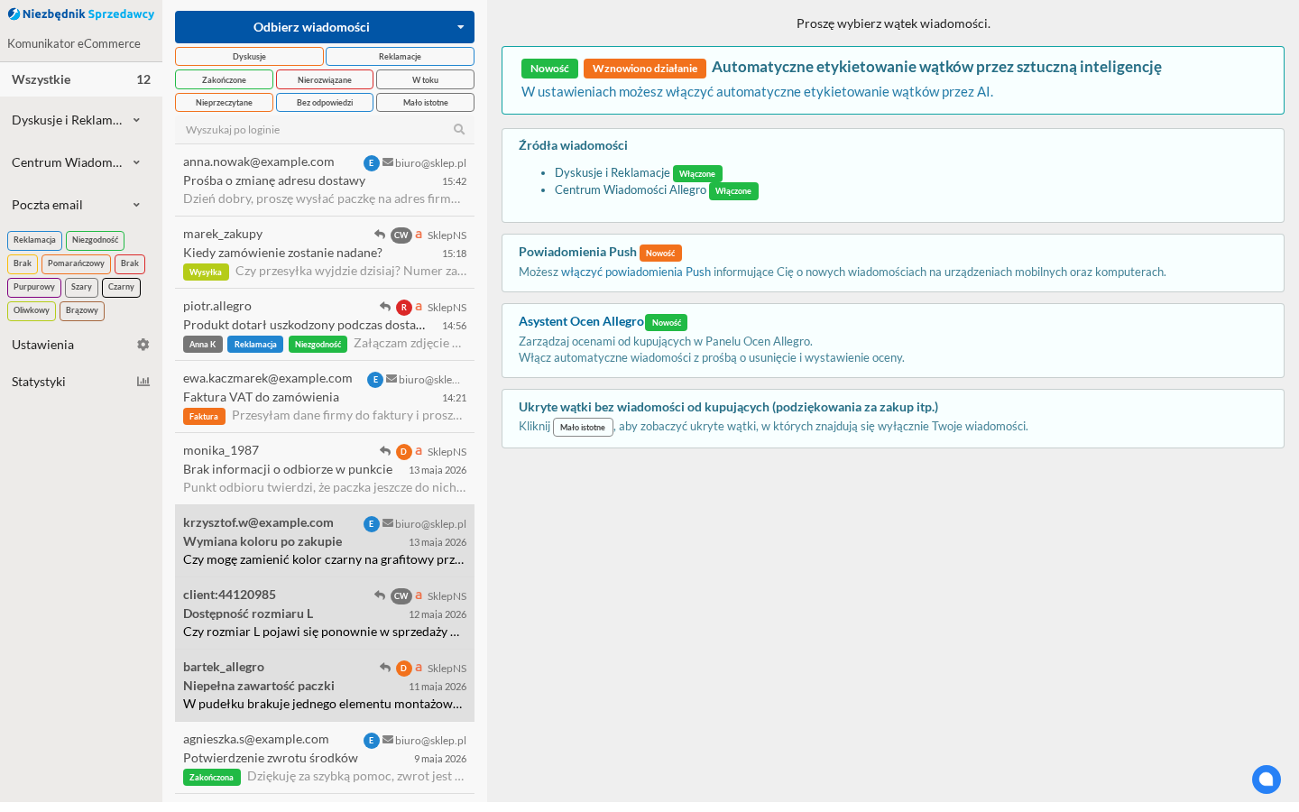Click the CW badge in marek_zakupy row
This screenshot has height=812, width=1299.
[401, 235]
